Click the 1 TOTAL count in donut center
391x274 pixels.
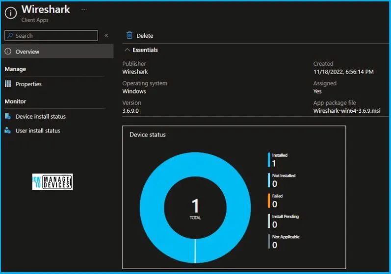pyautogui.click(x=195, y=209)
